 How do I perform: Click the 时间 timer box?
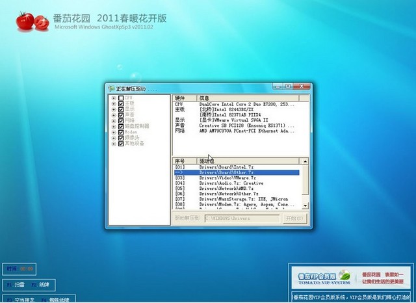click(x=19, y=269)
